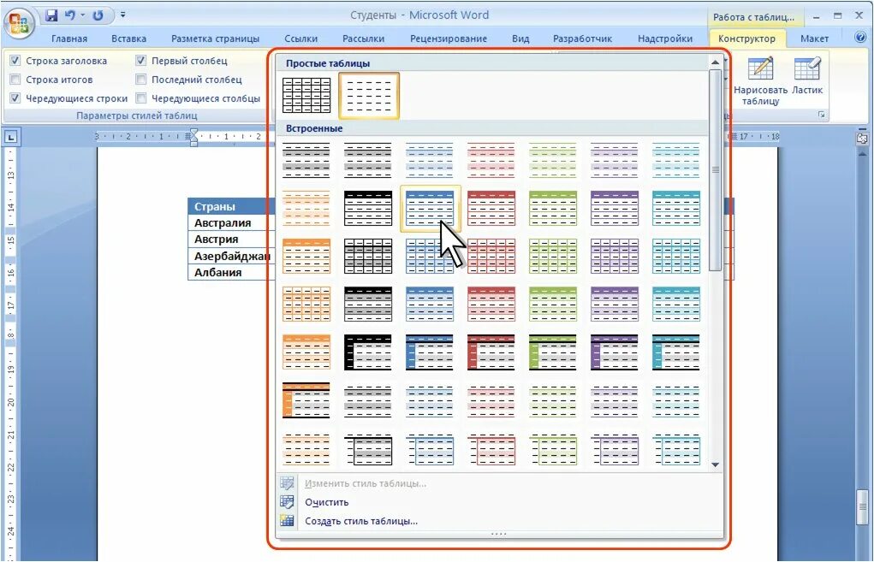The image size is (874, 562).
Task: Click the Office button orb
Action: click(20, 24)
